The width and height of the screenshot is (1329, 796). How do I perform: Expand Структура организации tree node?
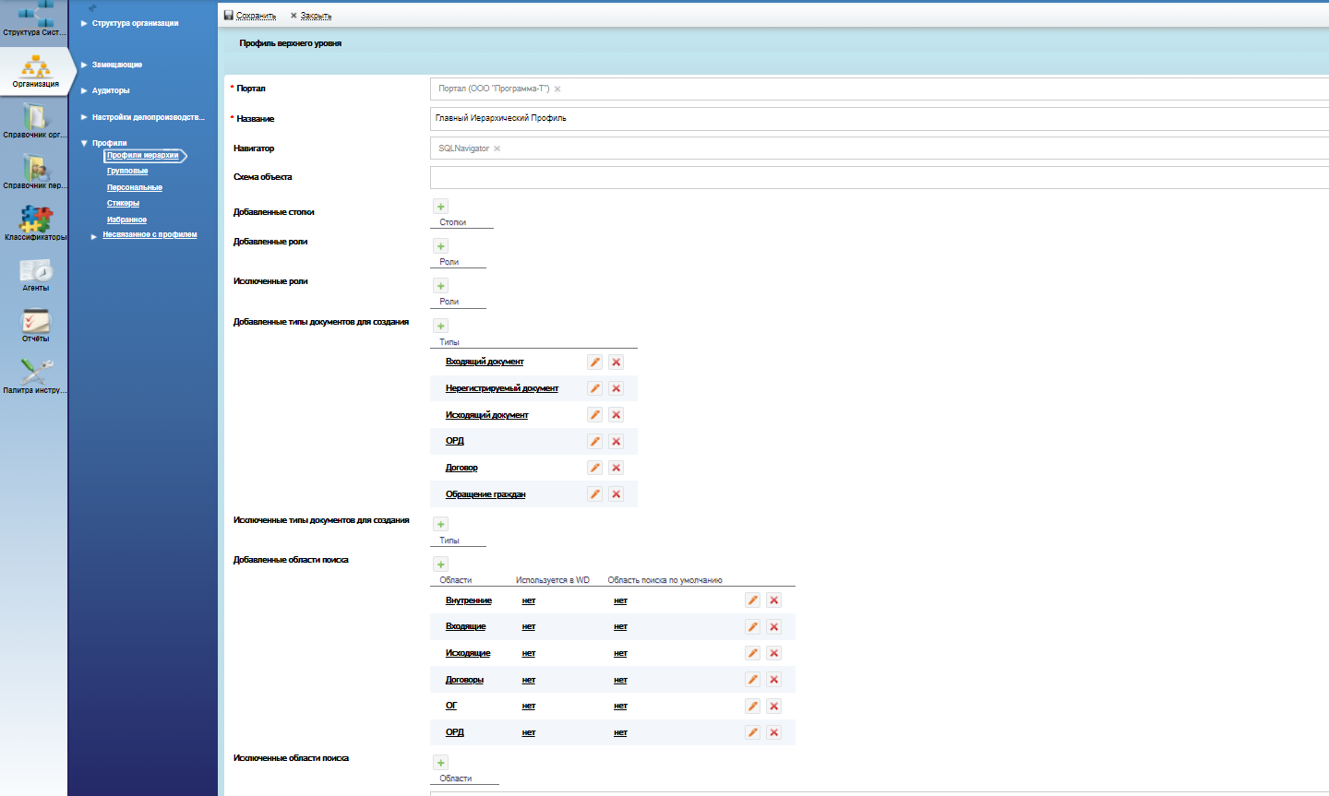pos(84,23)
